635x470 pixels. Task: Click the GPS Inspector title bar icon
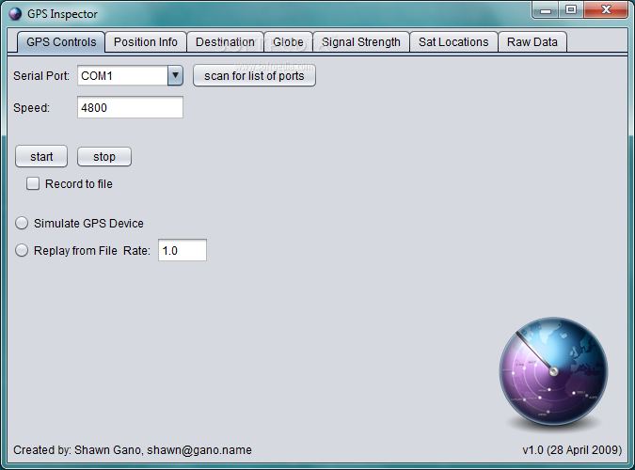pyautogui.click(x=15, y=14)
